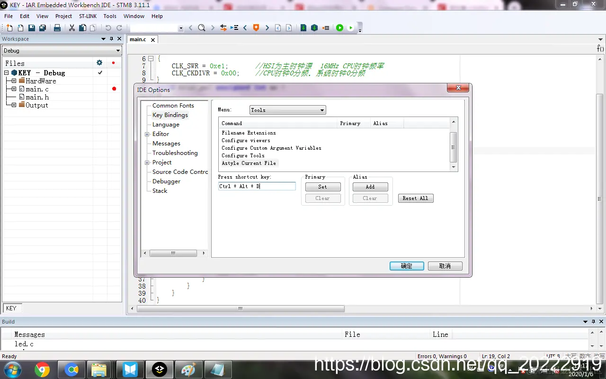Viewport: 606px width, 379px height.
Task: Click the Copy toolbar icon
Action: click(x=82, y=28)
